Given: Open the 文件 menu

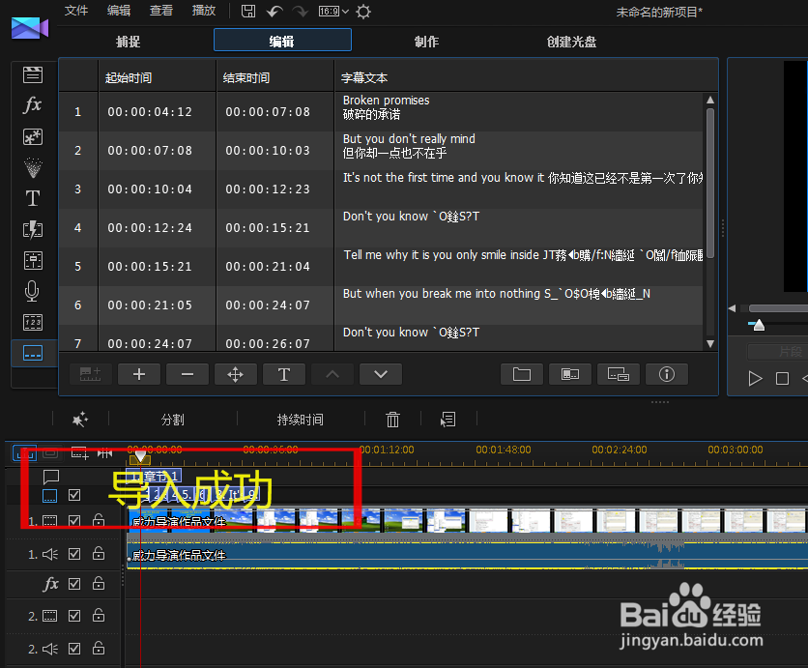Looking at the screenshot, I should [76, 11].
